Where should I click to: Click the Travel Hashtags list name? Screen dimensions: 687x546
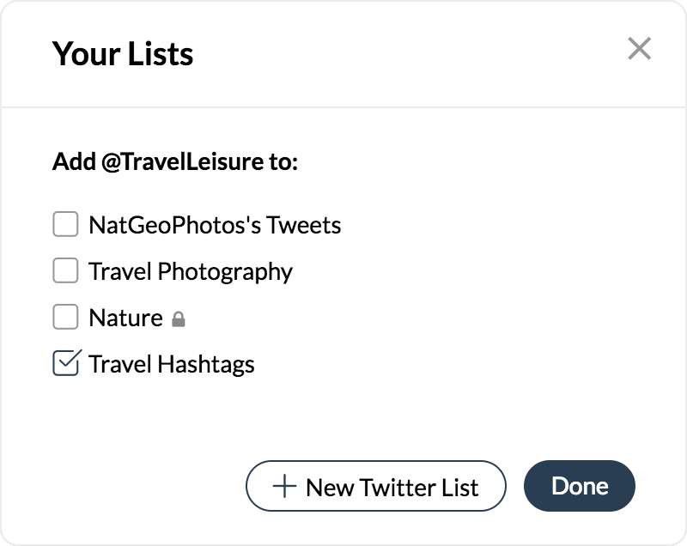click(x=172, y=364)
